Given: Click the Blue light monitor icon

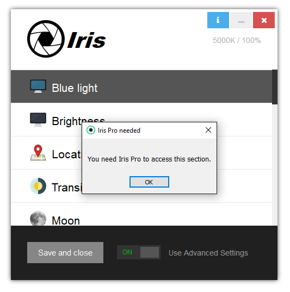Looking at the screenshot, I should (x=38, y=86).
